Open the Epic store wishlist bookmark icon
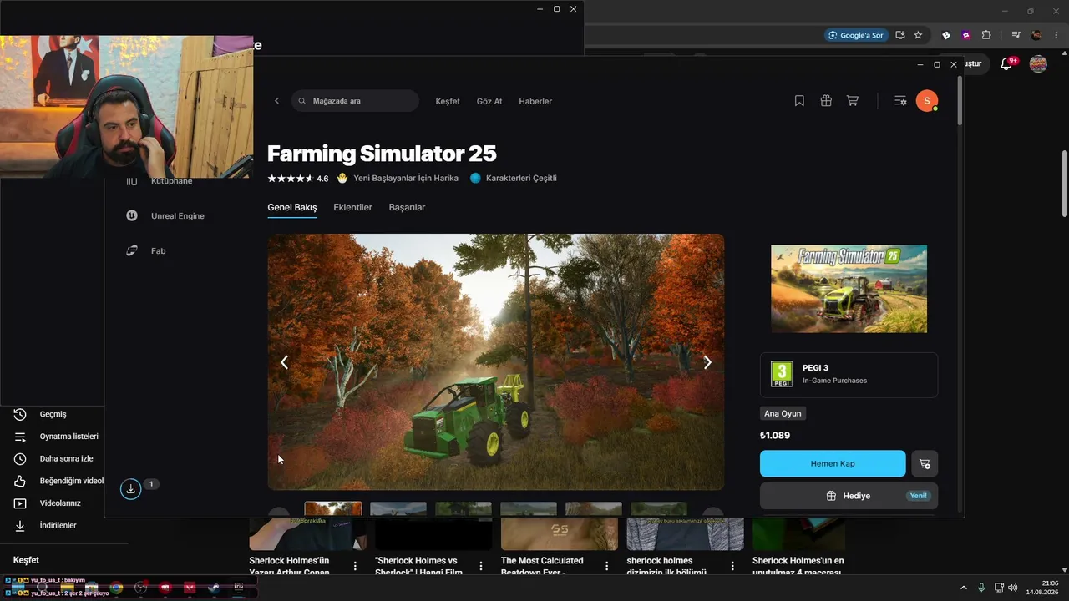The width and height of the screenshot is (1069, 601). [x=799, y=101]
